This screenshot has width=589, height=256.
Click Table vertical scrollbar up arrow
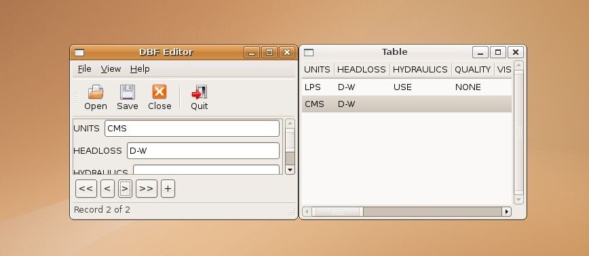pyautogui.click(x=518, y=66)
